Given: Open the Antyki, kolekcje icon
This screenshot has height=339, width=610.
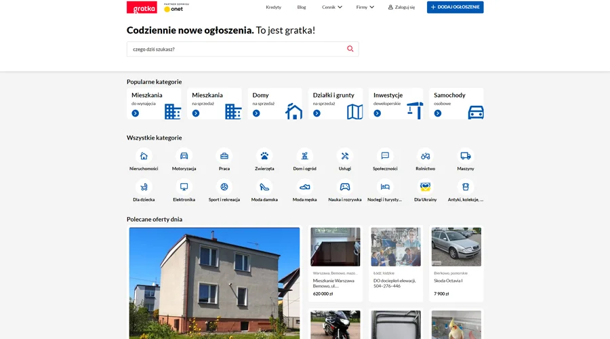Looking at the screenshot, I should coord(466,187).
